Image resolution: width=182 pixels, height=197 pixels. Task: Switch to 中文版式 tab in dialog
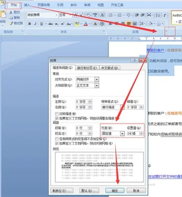[110, 68]
